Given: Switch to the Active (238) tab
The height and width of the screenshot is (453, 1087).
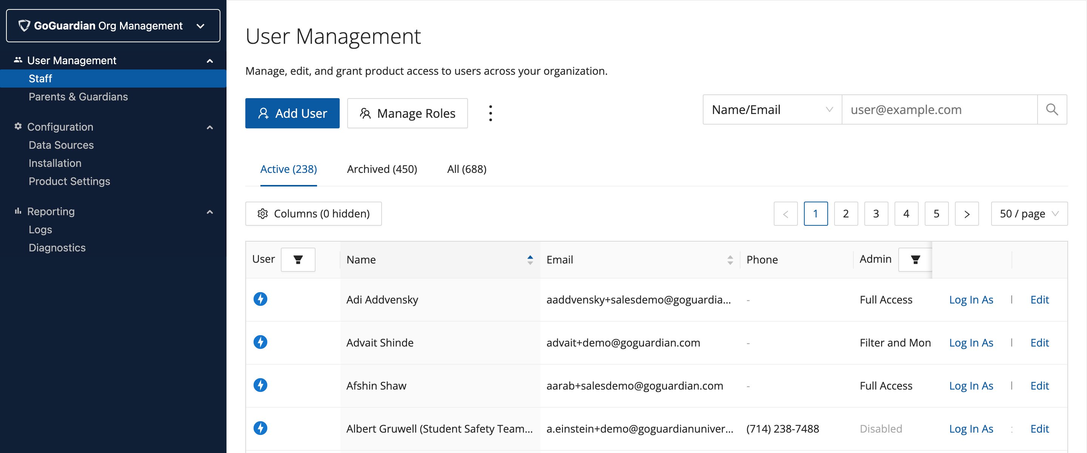Looking at the screenshot, I should click(289, 169).
